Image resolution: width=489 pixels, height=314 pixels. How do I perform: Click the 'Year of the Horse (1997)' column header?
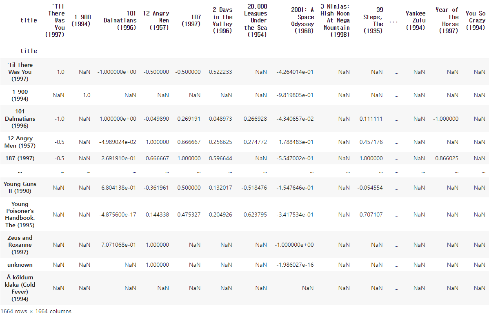coord(447,20)
